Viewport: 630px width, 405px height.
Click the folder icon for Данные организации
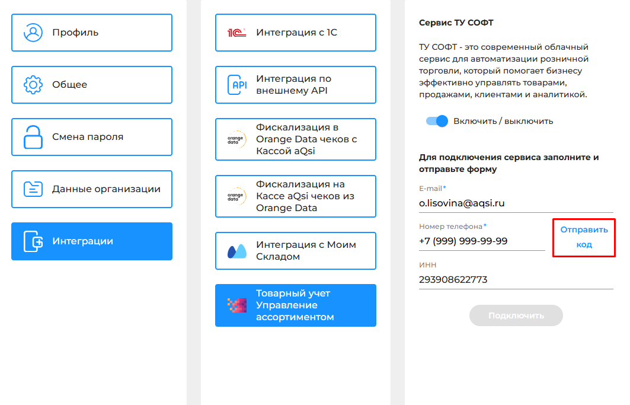[33, 189]
